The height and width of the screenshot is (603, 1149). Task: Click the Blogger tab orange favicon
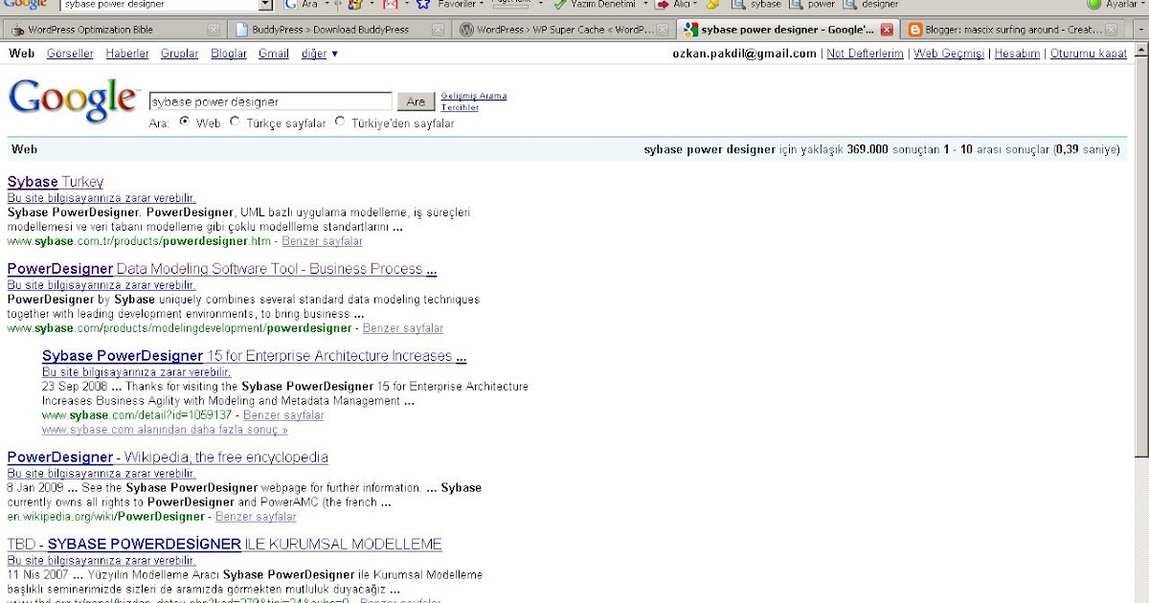(915, 30)
